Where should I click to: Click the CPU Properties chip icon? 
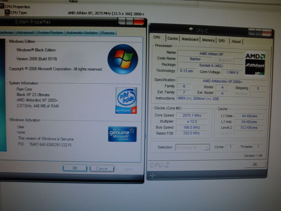[x=2, y=6]
